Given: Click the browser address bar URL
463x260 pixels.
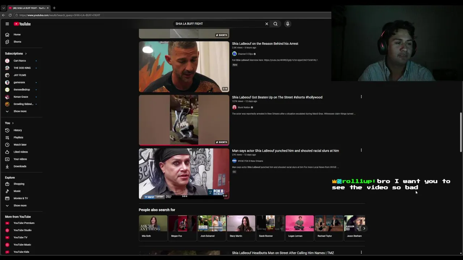Looking at the screenshot, I should [x=60, y=15].
